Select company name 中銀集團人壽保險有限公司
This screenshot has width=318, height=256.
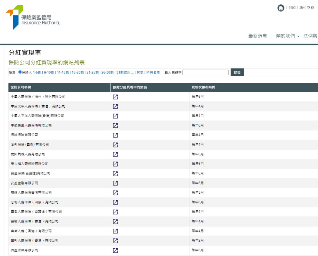click(x=31, y=125)
